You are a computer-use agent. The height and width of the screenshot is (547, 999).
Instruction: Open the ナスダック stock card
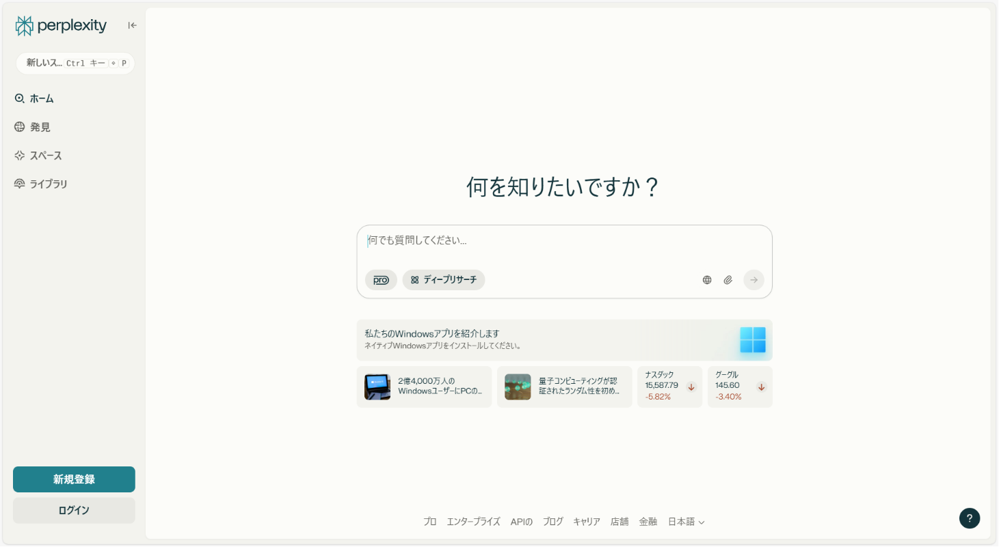click(x=669, y=387)
